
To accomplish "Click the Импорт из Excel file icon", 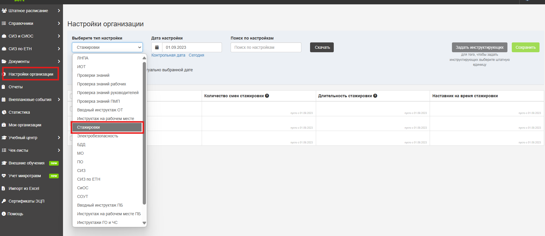I will [x=3, y=188].
